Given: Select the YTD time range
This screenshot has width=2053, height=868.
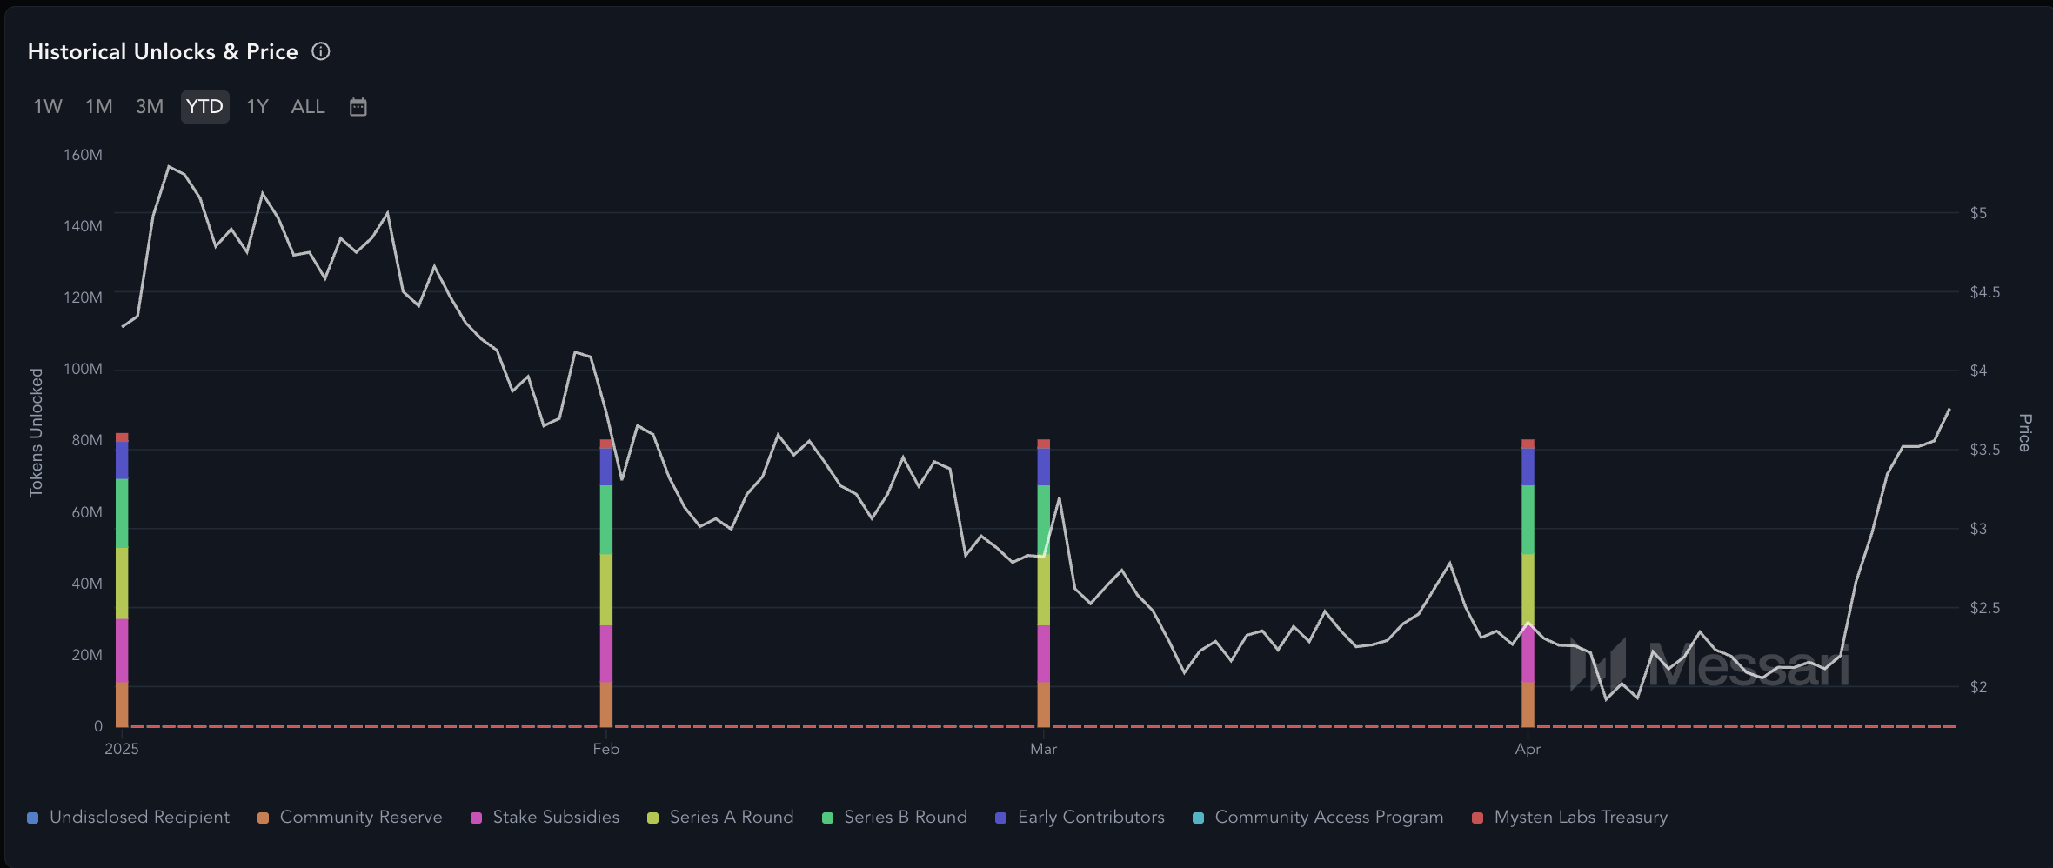Looking at the screenshot, I should tap(205, 107).
